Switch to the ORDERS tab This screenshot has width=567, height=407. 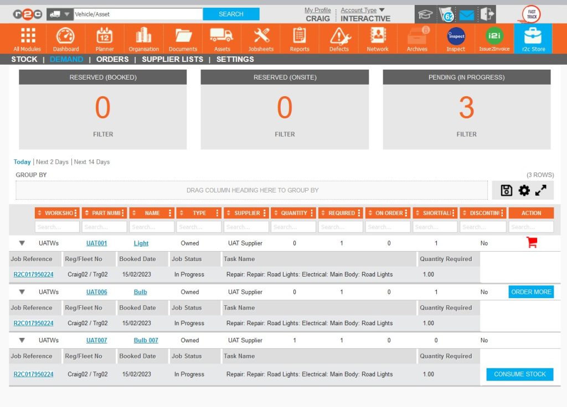(x=112, y=59)
